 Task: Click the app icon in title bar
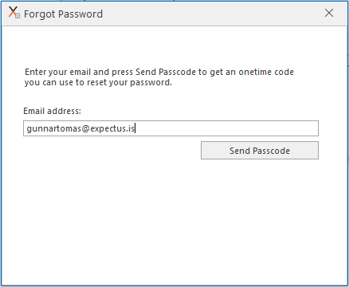pyautogui.click(x=14, y=13)
